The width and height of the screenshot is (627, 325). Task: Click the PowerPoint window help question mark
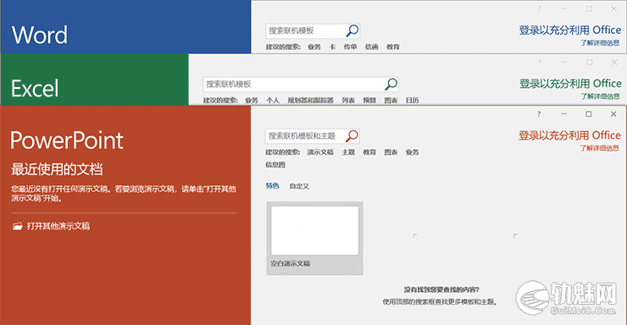pyautogui.click(x=539, y=114)
